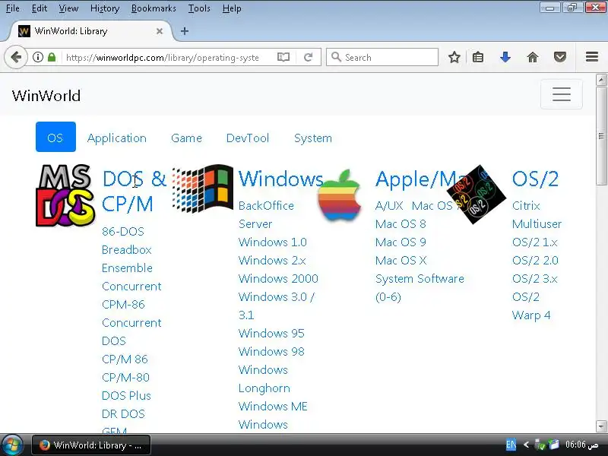The image size is (608, 456).
Task: Open the Edit menu
Action: pyautogui.click(x=40, y=8)
